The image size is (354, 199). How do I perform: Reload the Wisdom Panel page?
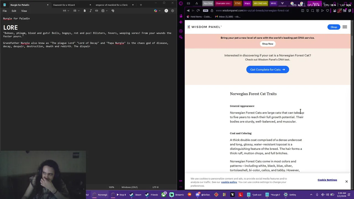coord(198,11)
